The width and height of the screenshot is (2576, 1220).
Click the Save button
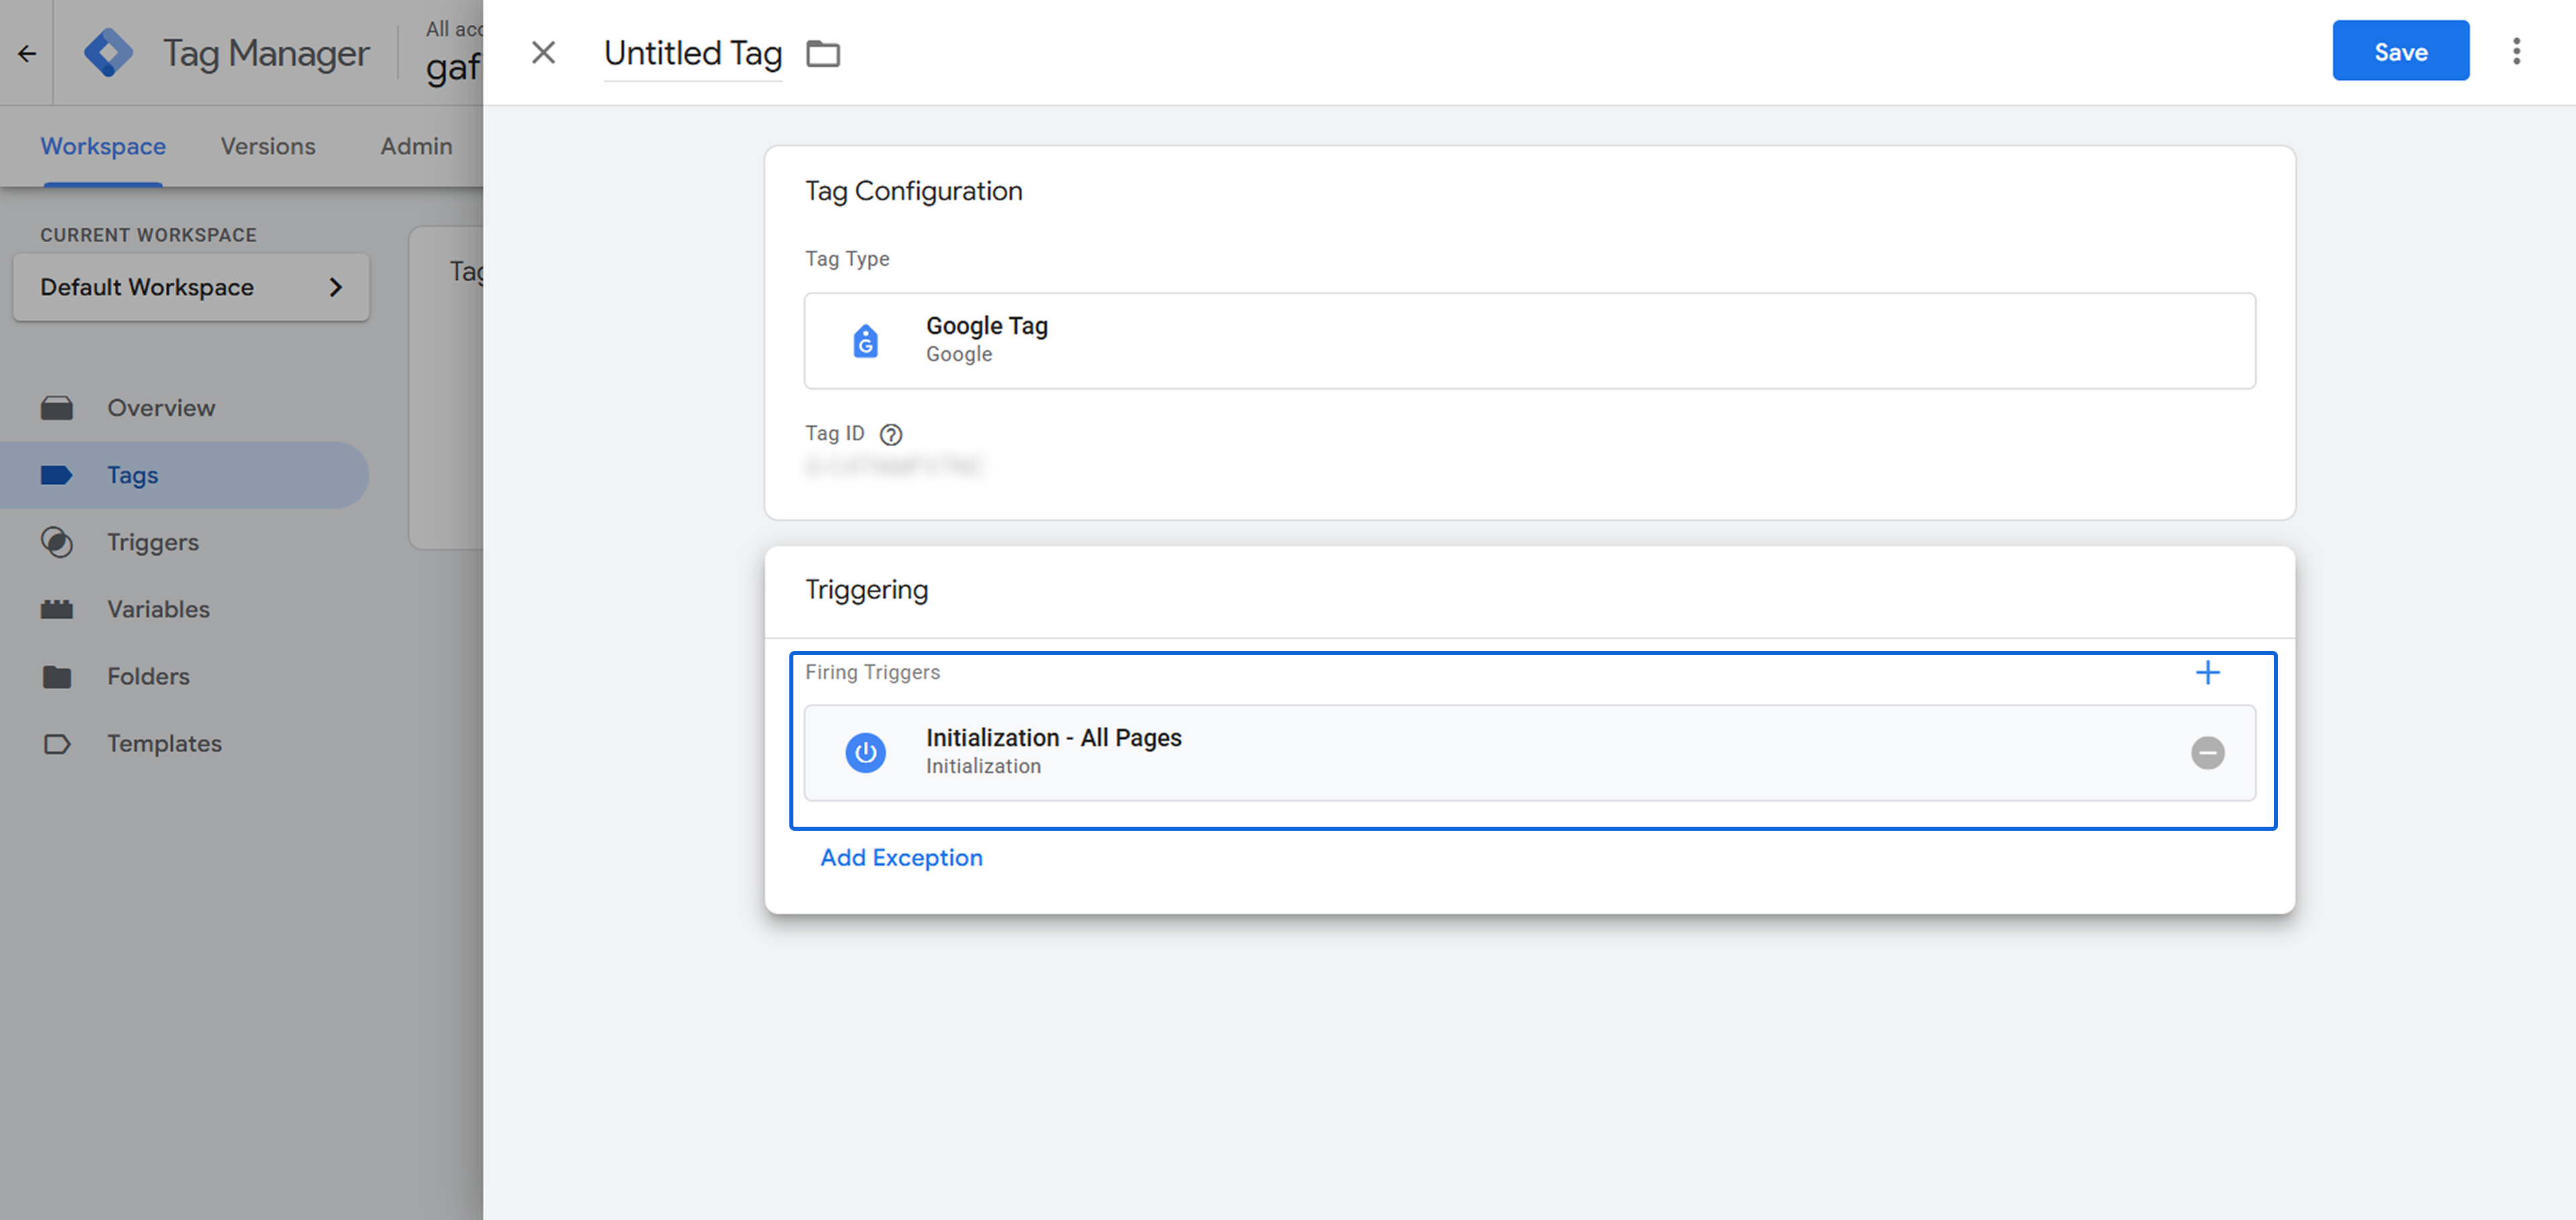coord(2400,51)
